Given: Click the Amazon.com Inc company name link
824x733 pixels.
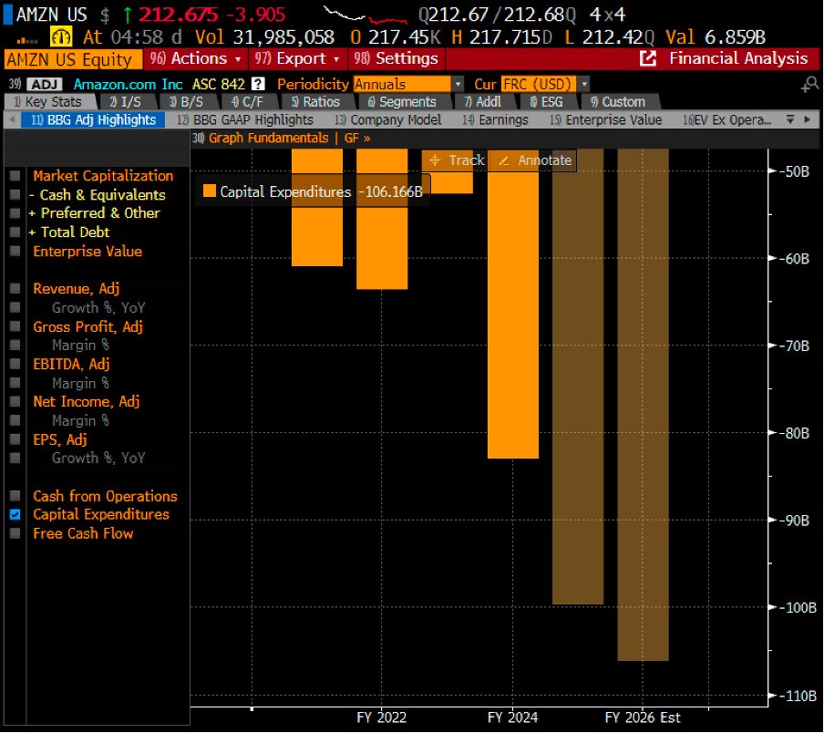Looking at the screenshot, I should click(x=128, y=84).
